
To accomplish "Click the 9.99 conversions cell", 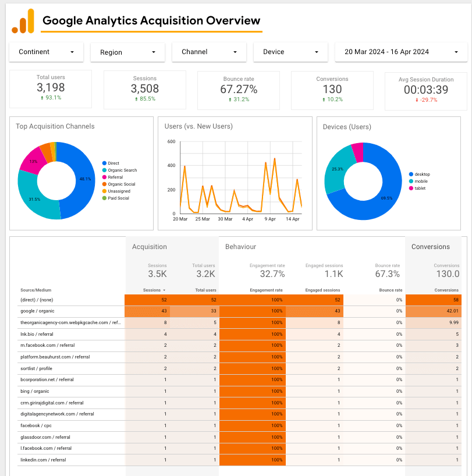I will (x=434, y=323).
